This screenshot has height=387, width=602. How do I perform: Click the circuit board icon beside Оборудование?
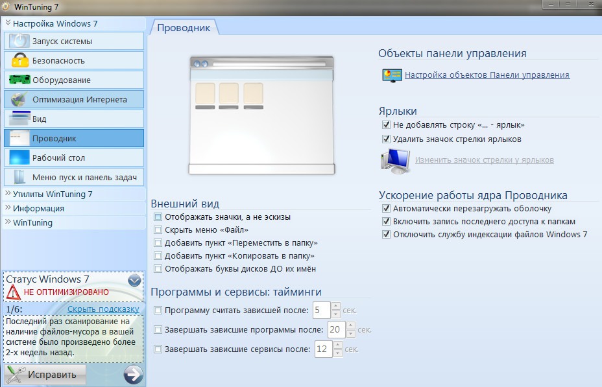pos(19,80)
